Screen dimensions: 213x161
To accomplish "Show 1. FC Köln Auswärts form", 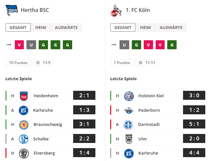I will [171, 27].
